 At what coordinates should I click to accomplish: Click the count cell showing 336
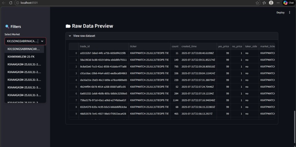[x=175, y=73]
